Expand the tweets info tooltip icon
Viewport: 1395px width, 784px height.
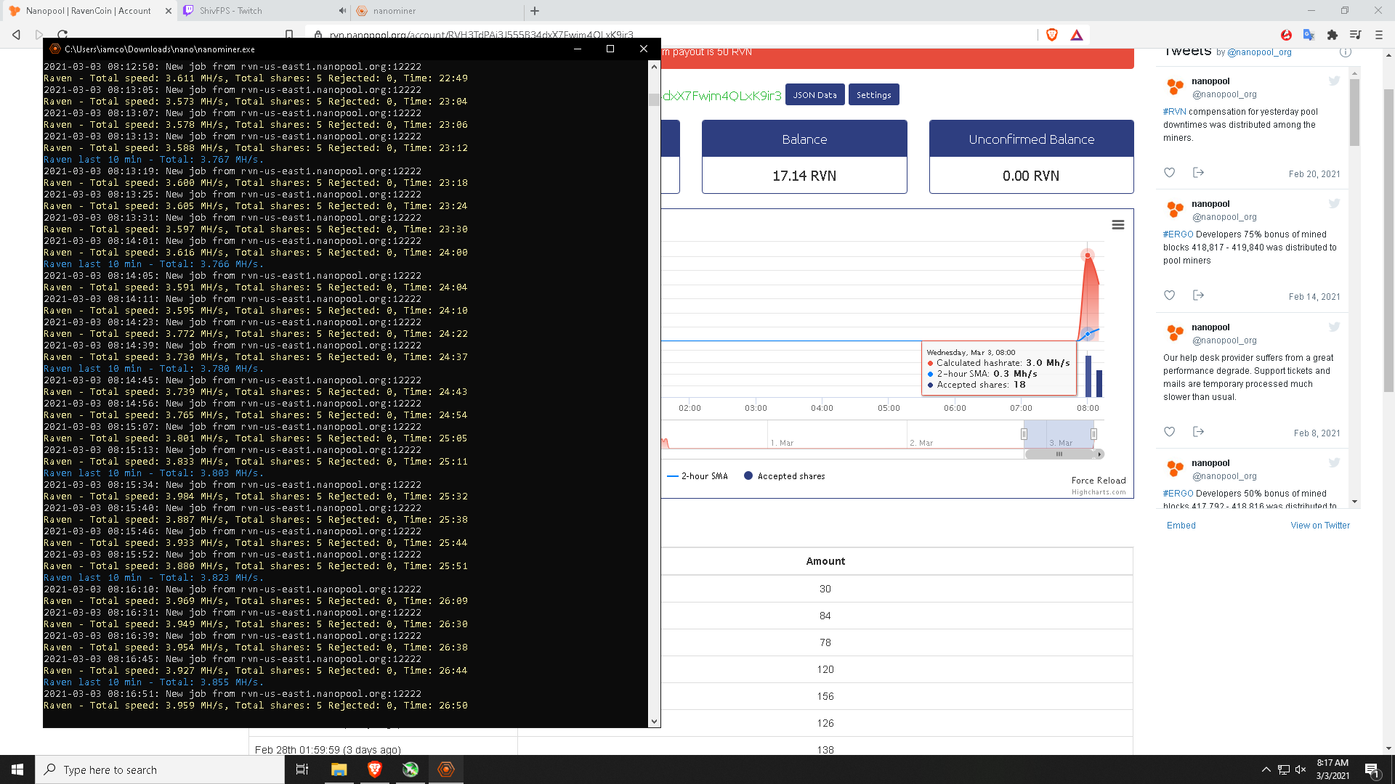[1346, 52]
